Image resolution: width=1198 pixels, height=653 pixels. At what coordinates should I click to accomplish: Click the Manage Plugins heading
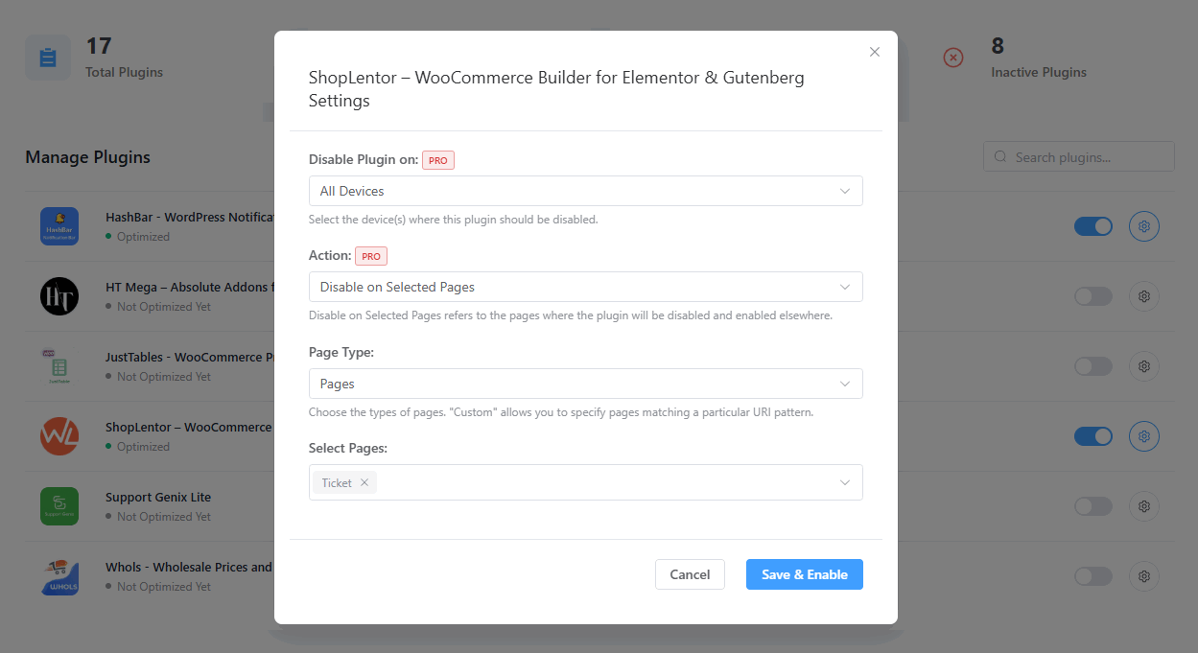tap(88, 157)
